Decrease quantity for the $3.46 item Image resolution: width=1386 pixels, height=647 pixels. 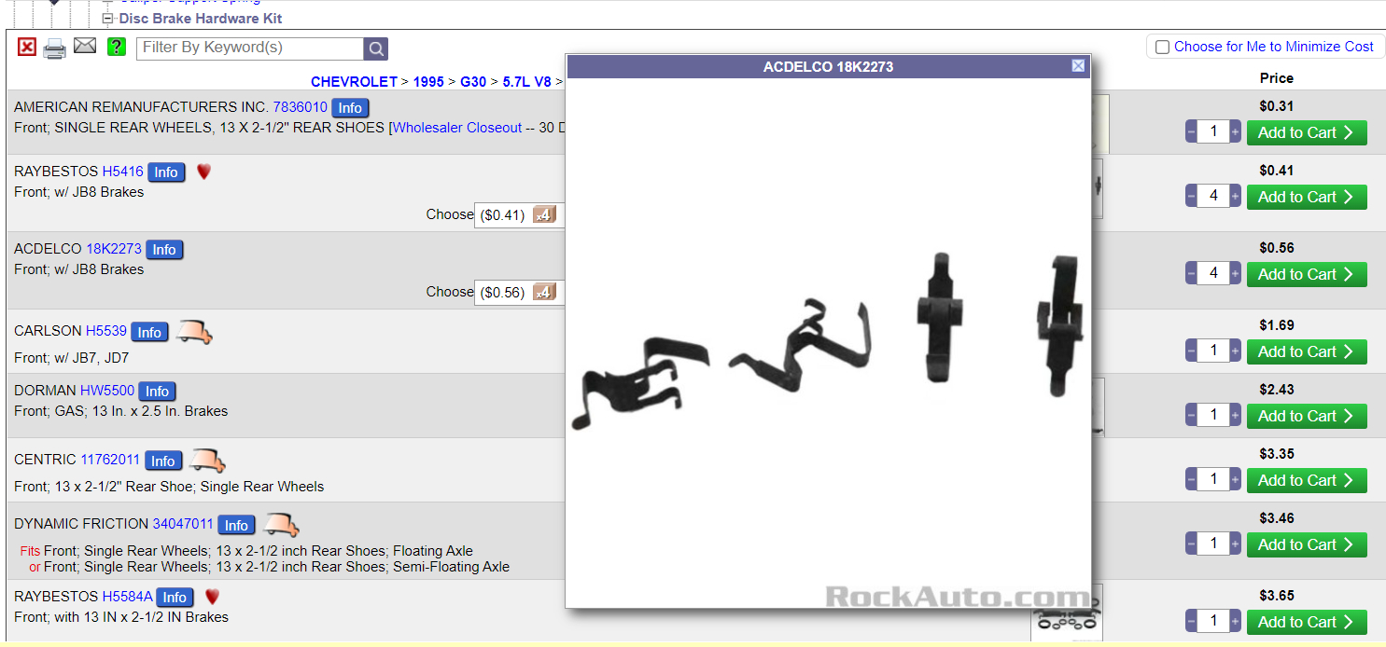coord(1191,544)
